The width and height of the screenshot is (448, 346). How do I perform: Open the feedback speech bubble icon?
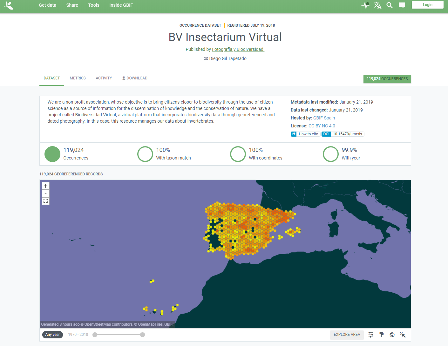pos(402,5)
